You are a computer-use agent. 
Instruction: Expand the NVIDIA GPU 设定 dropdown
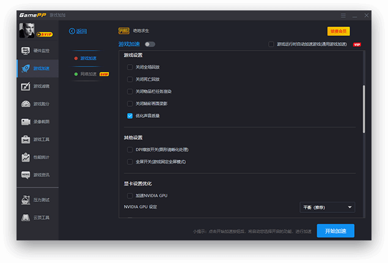[328, 207]
